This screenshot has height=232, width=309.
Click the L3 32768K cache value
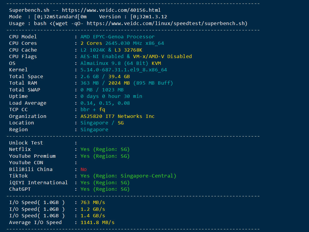click(128, 50)
